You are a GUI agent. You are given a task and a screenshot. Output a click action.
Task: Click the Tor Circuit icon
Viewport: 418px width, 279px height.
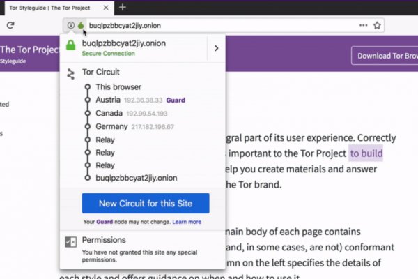pyautogui.click(x=70, y=74)
